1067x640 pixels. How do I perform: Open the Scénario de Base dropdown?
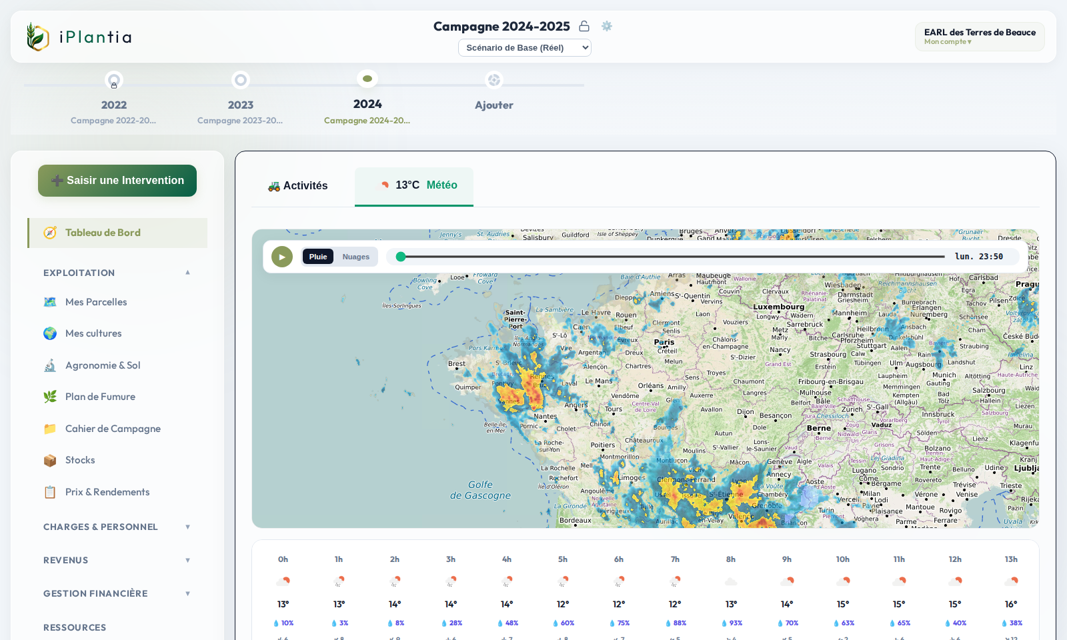(525, 48)
